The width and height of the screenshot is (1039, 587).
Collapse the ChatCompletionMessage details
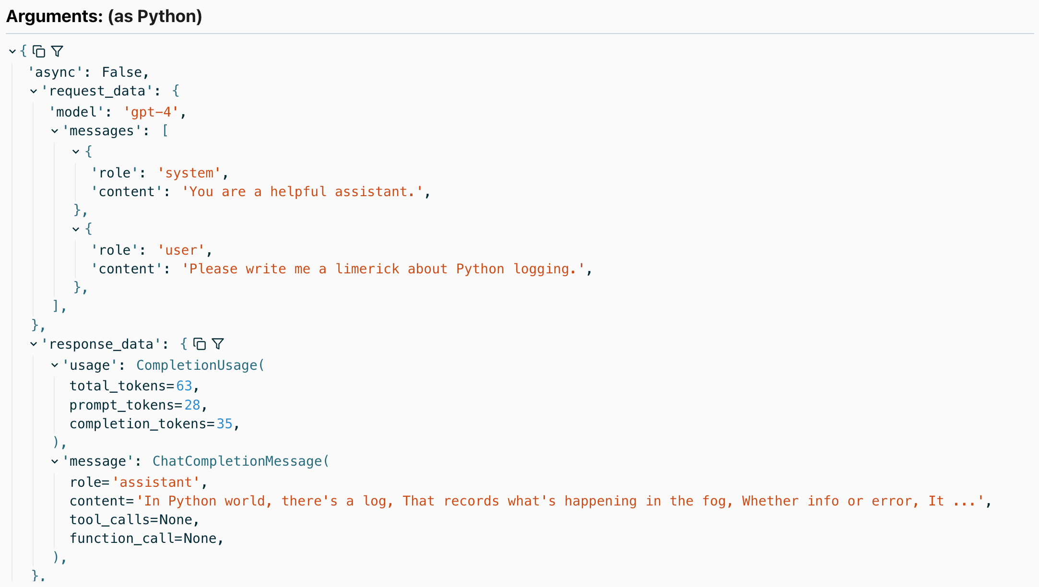(x=54, y=461)
